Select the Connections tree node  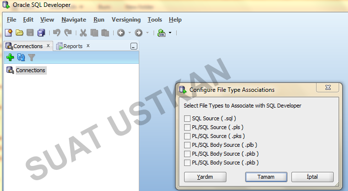pyautogui.click(x=31, y=70)
